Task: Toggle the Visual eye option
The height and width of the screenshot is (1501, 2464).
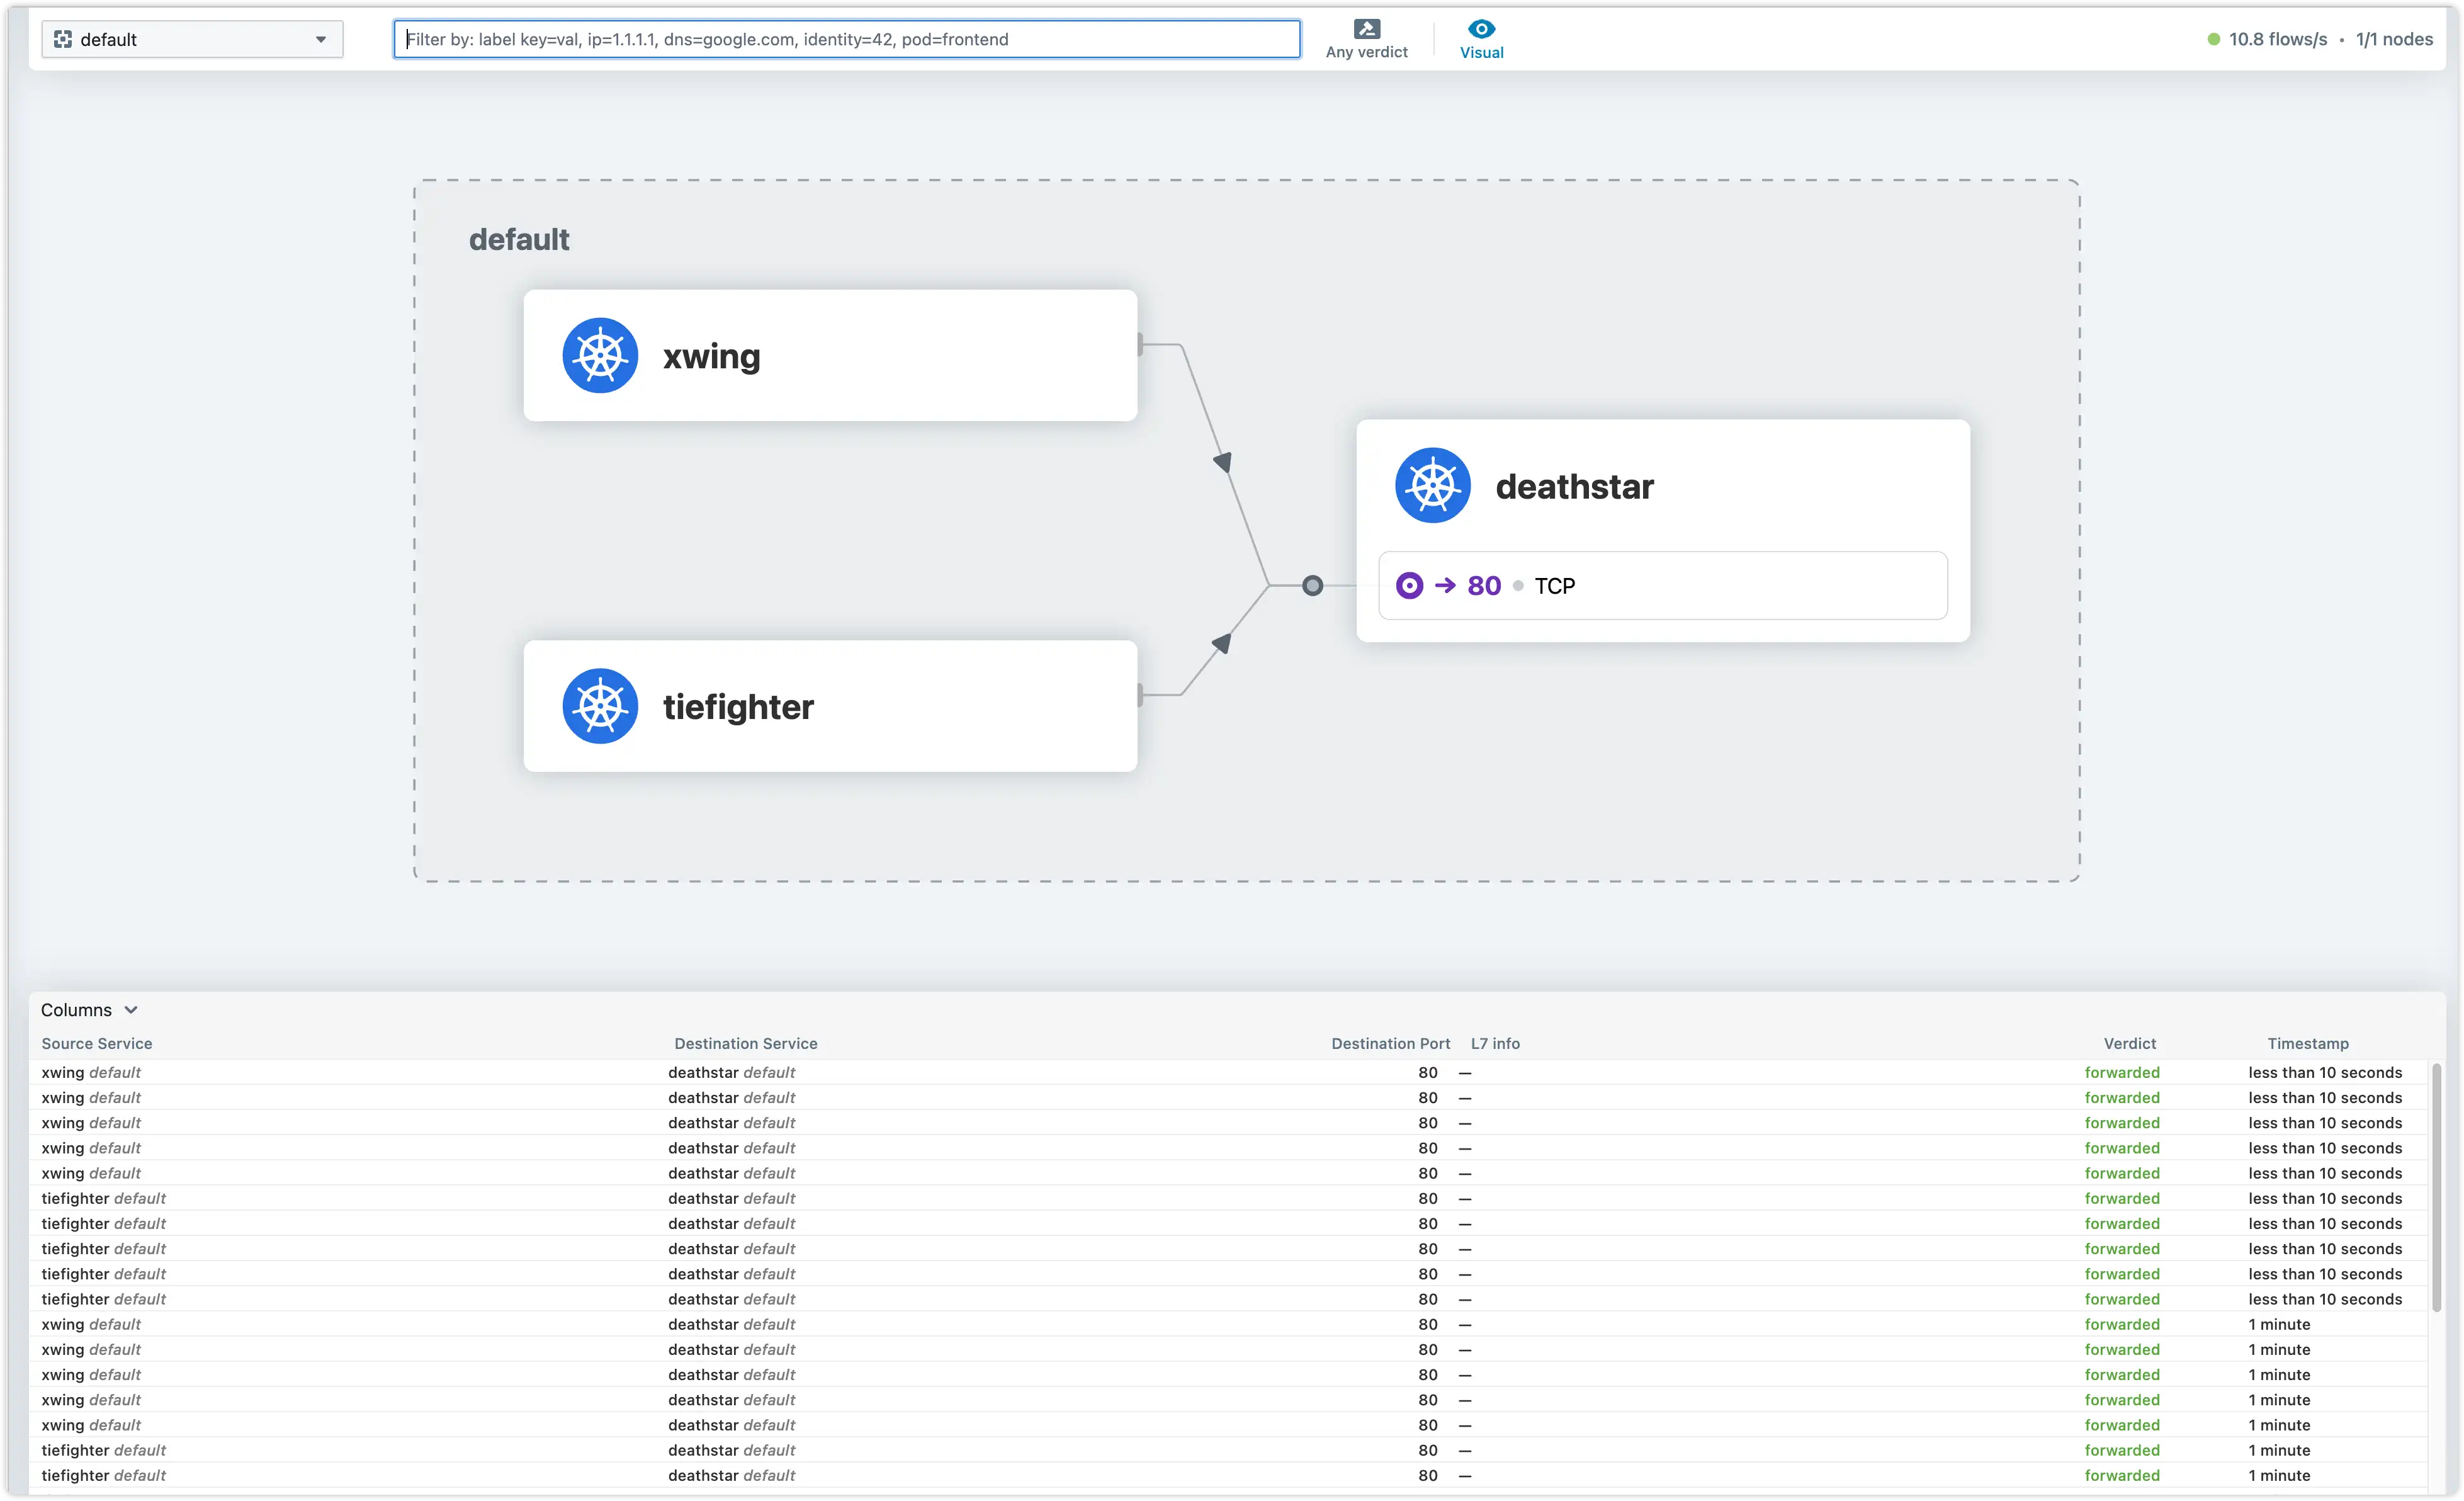Action: [1481, 39]
